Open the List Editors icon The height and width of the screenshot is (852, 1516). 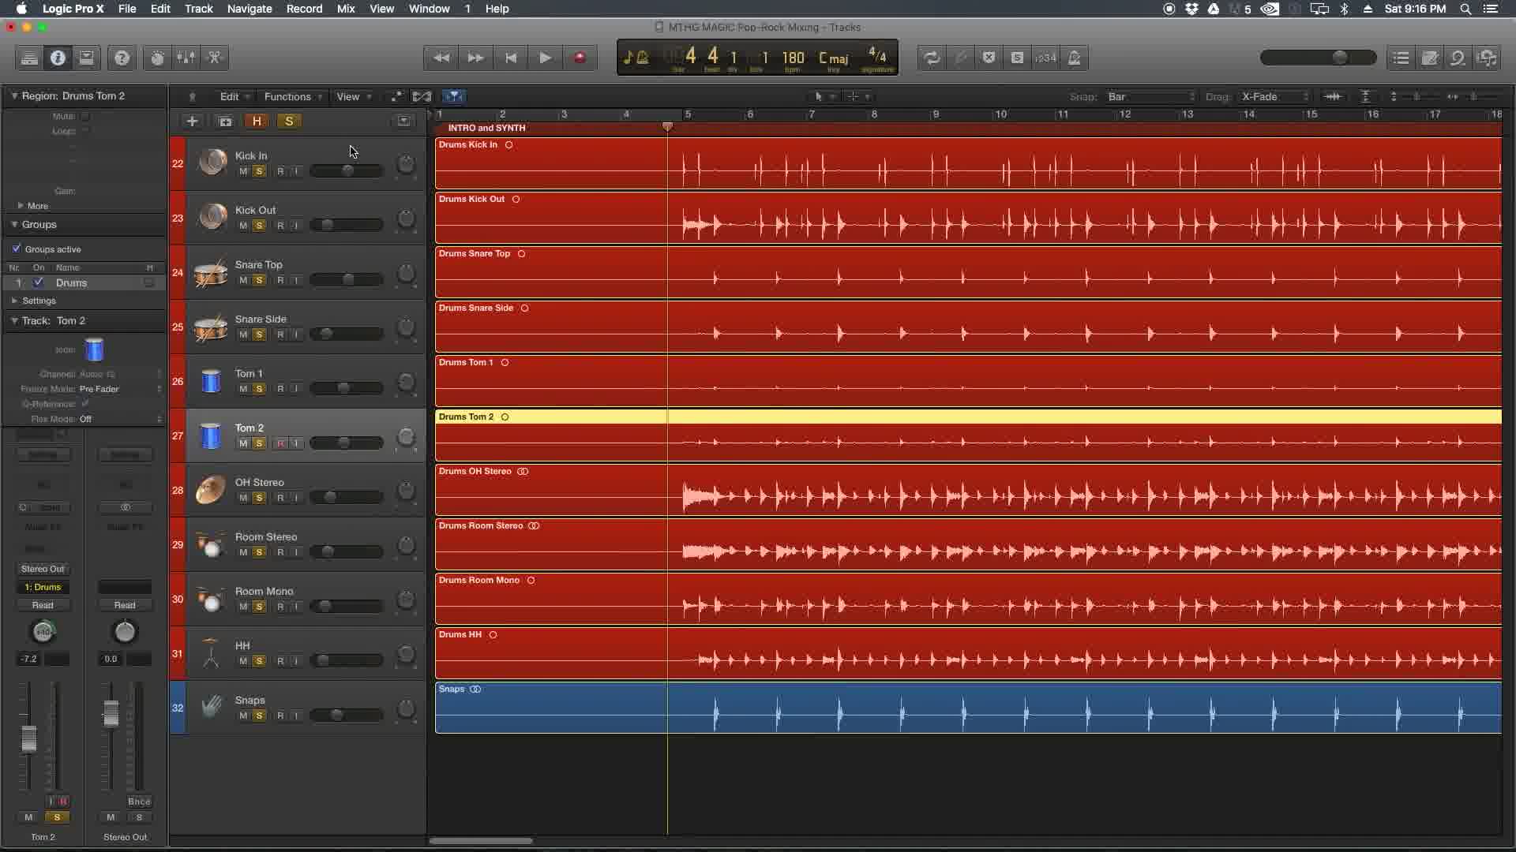point(1401,58)
